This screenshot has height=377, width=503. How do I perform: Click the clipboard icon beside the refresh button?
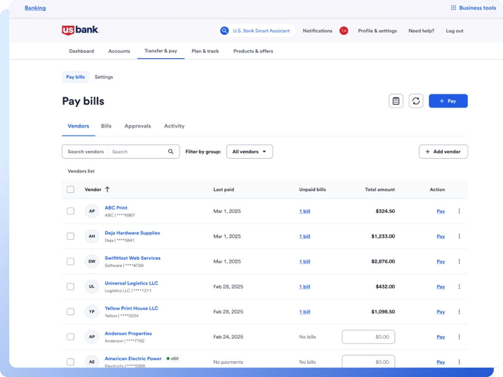(x=396, y=101)
